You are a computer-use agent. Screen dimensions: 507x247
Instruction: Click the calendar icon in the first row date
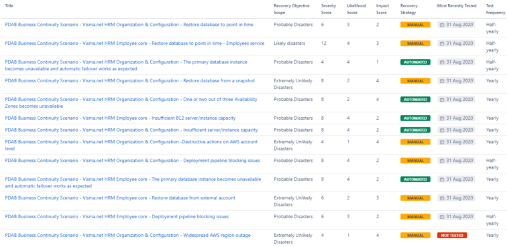pyautogui.click(x=442, y=25)
